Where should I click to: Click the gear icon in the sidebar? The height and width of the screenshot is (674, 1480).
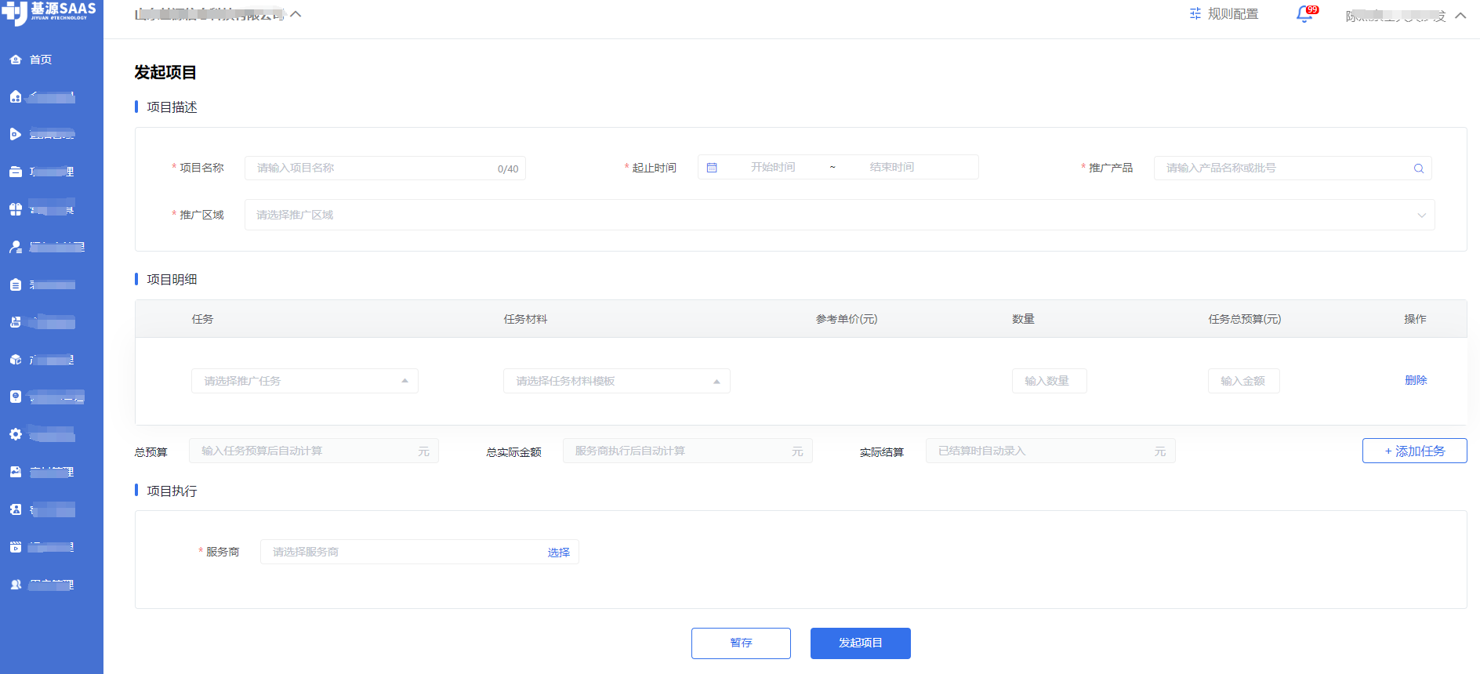click(16, 434)
